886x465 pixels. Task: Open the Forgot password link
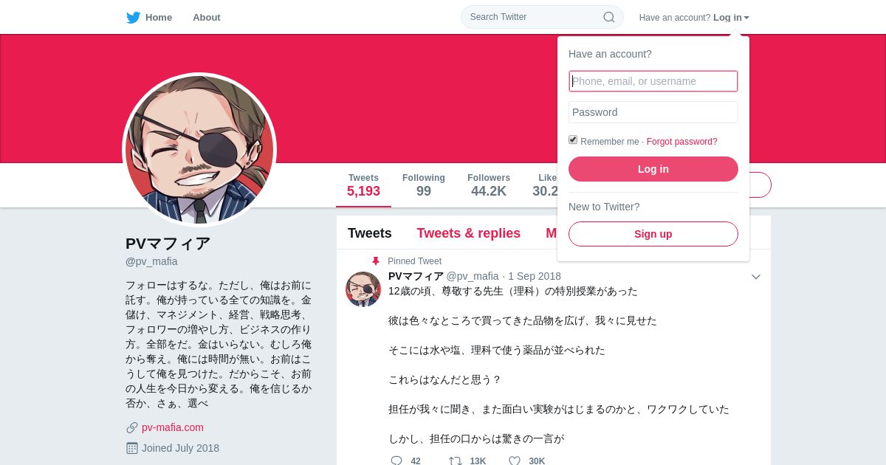pos(682,142)
